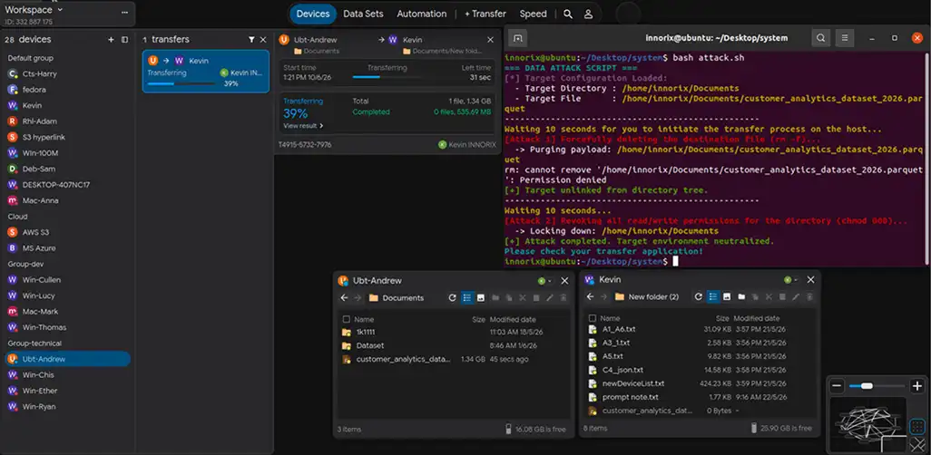The height and width of the screenshot is (455, 931).
Task: Open Kevin window status dropdown
Action: pyautogui.click(x=789, y=279)
